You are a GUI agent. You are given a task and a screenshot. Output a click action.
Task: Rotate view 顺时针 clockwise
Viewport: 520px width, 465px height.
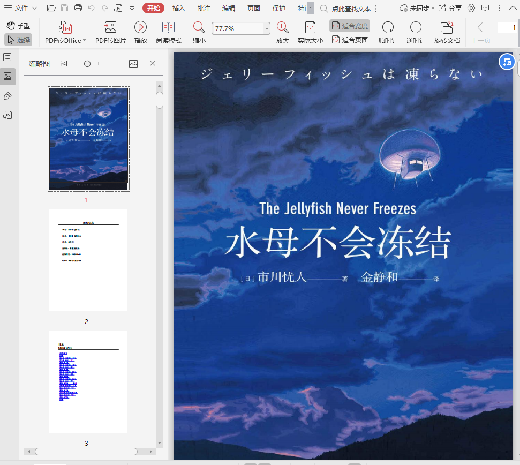click(x=388, y=32)
